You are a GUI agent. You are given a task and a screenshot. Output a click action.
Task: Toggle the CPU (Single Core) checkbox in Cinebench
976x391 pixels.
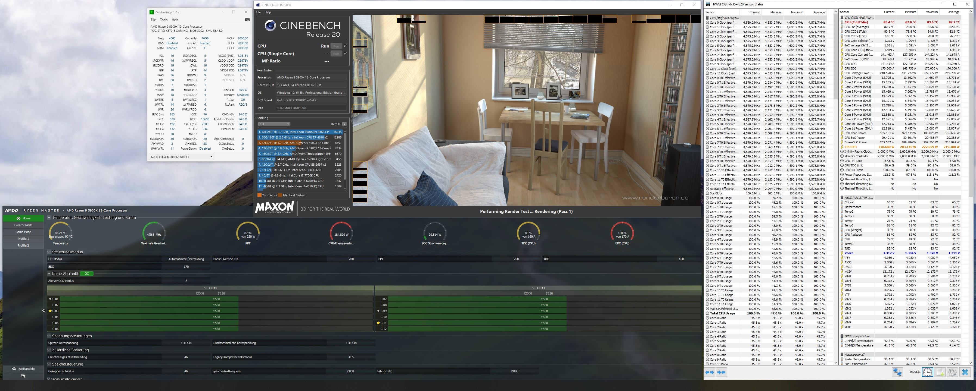(345, 53)
